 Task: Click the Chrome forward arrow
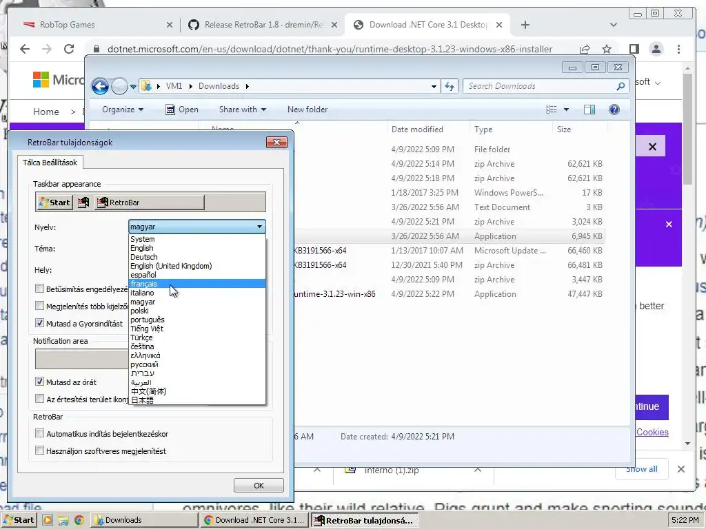tap(47, 49)
